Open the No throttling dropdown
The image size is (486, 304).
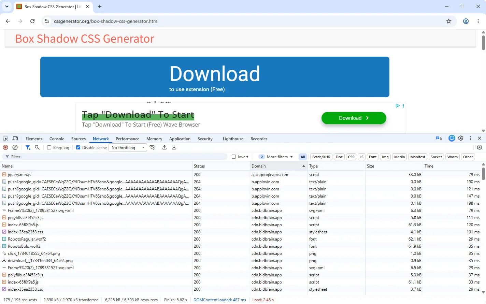pos(128,147)
